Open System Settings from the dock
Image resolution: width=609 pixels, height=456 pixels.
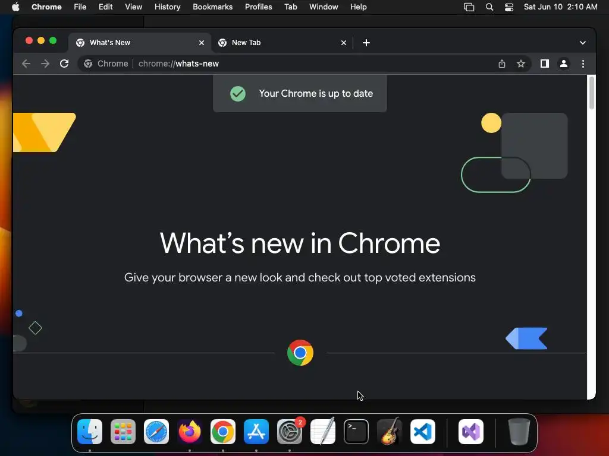(290, 432)
